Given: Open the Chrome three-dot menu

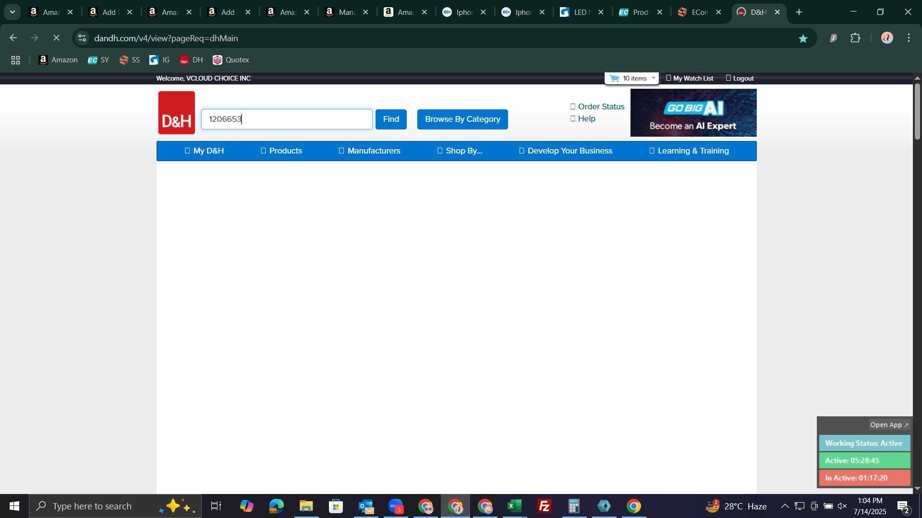Looking at the screenshot, I should click(x=909, y=38).
